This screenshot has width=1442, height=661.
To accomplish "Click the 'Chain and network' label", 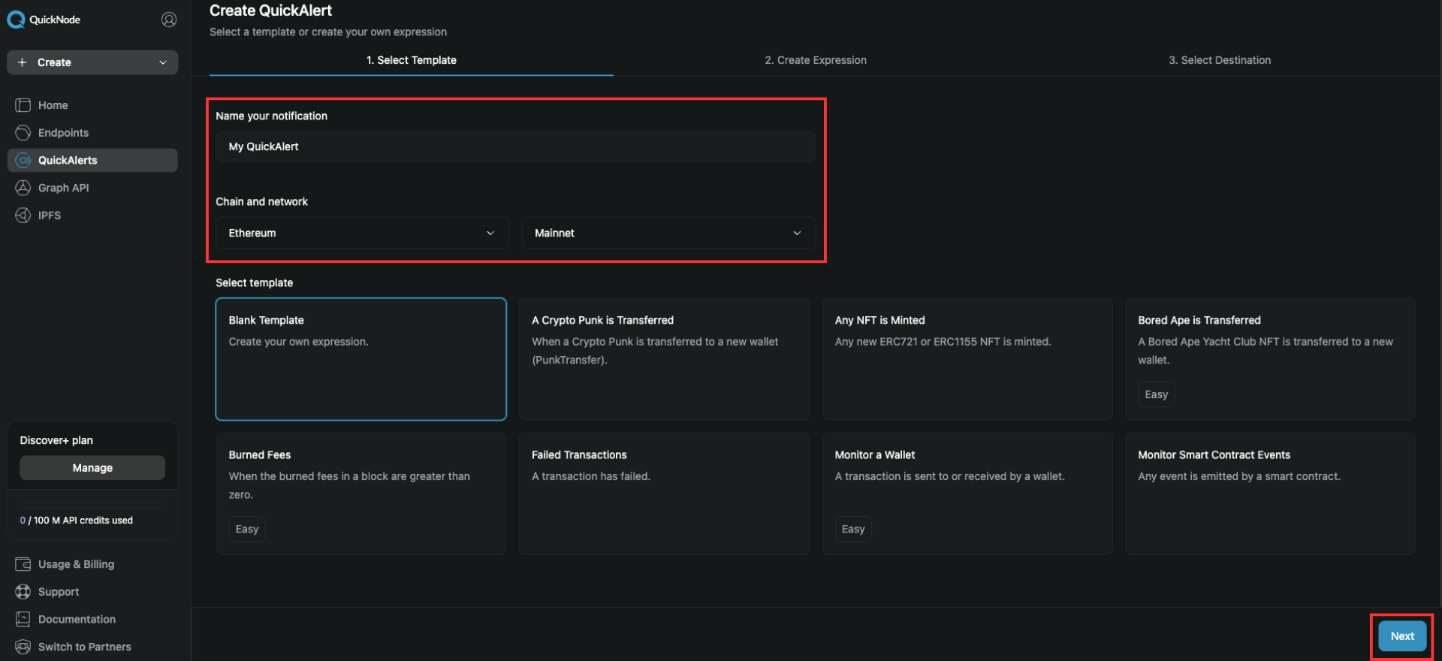I will click(261, 201).
